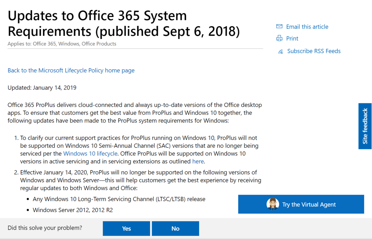The image size is (372, 239).
Task: Click the 'Applies to: Office 365, Windows, Office Products' line
Action: point(62,44)
